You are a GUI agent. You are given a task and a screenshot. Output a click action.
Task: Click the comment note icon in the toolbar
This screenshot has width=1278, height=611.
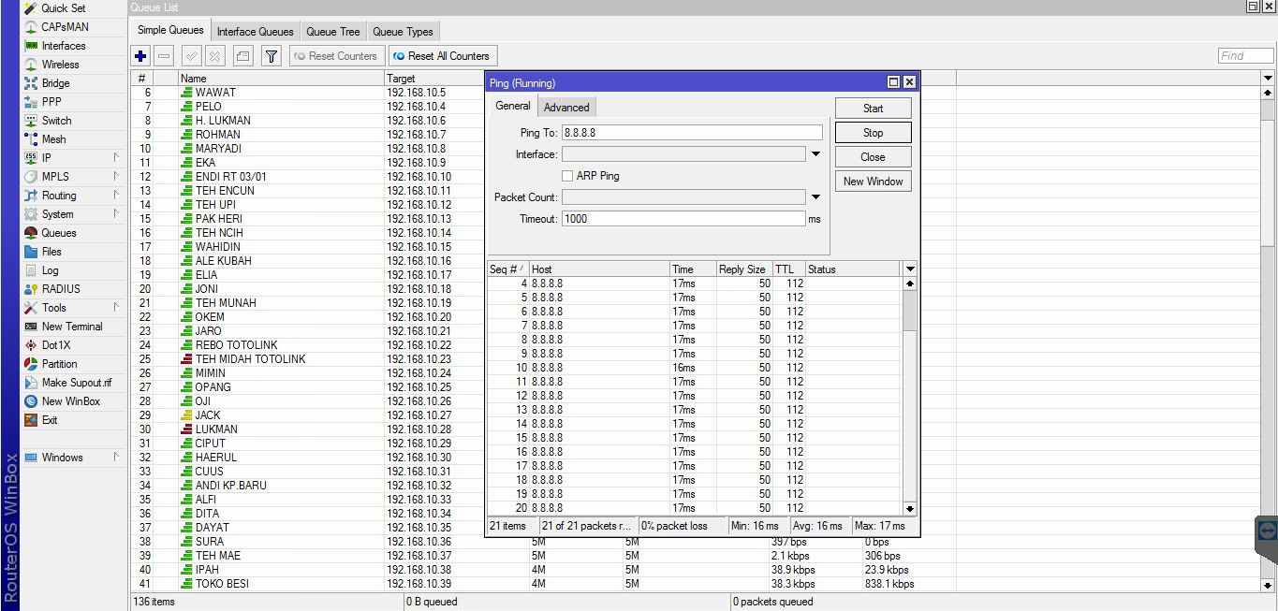(242, 56)
